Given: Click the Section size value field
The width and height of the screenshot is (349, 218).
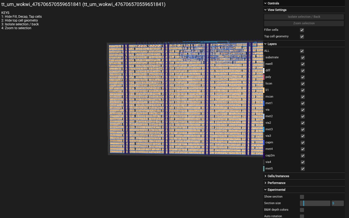Looking at the screenshot, I should pyautogui.click(x=338, y=203).
